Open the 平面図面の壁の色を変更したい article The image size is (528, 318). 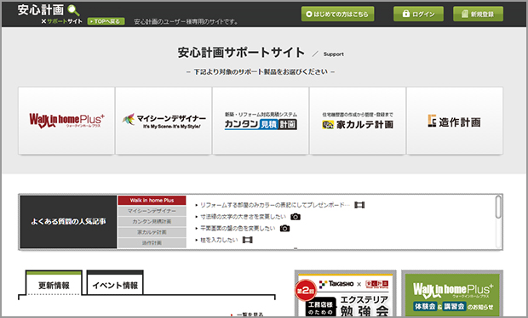click(238, 229)
